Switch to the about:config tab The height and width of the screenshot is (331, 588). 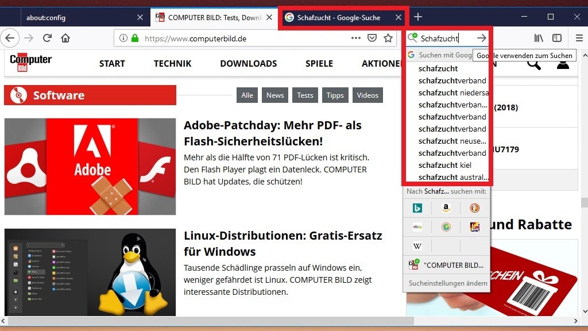pos(84,17)
